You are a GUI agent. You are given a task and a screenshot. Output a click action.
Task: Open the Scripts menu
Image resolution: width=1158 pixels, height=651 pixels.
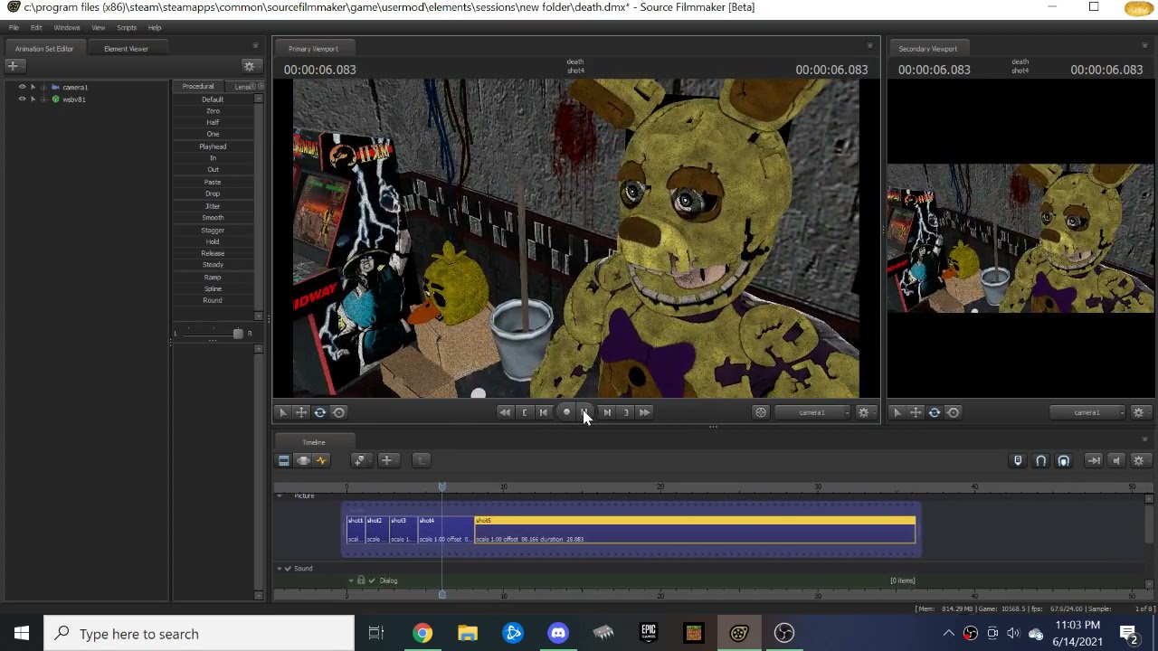[127, 28]
